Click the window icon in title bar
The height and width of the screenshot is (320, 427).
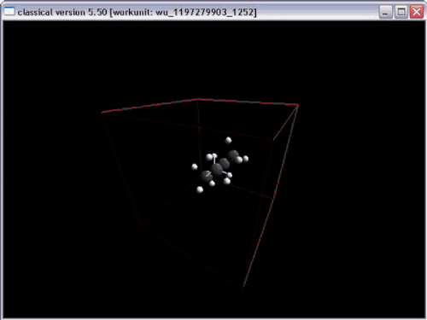click(x=9, y=12)
